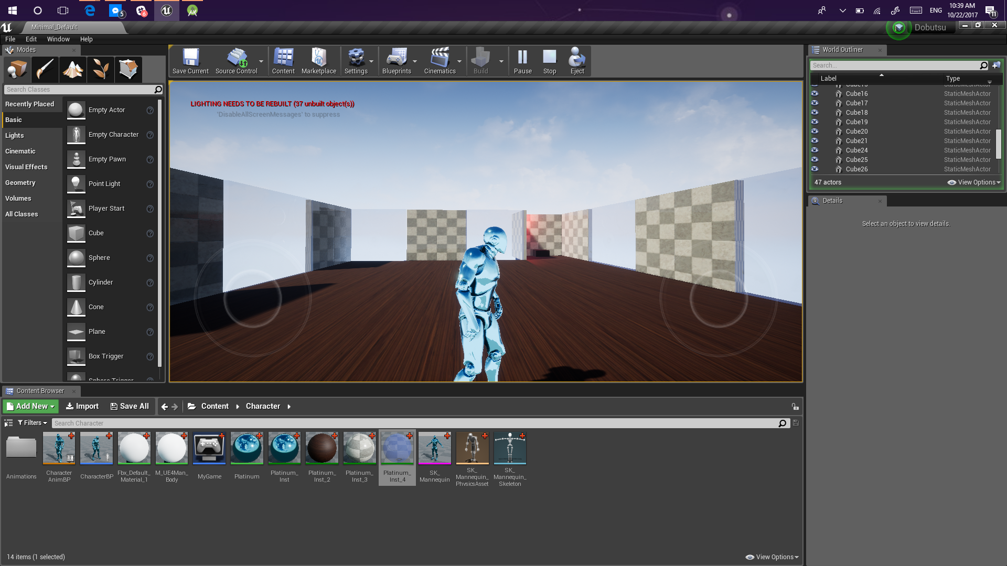Select the Landscape mode icon

pos(73,69)
